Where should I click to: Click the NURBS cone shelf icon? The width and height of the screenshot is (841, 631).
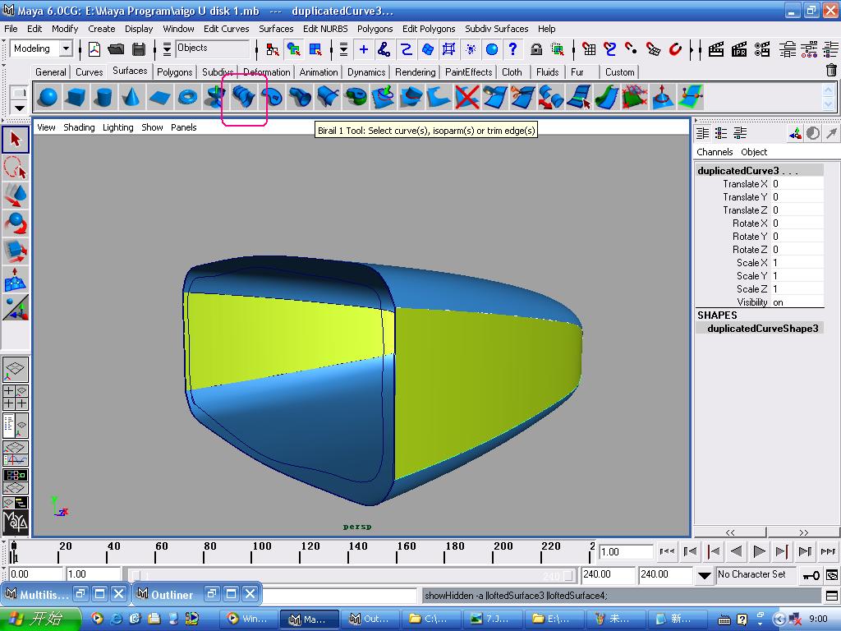tap(131, 97)
